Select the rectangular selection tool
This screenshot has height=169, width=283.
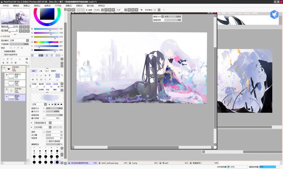pyautogui.click(x=33, y=75)
